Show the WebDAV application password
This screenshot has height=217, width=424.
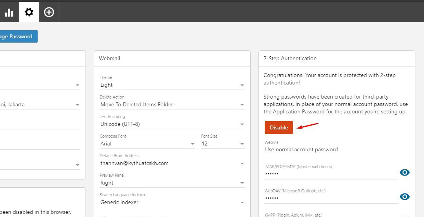(404, 197)
